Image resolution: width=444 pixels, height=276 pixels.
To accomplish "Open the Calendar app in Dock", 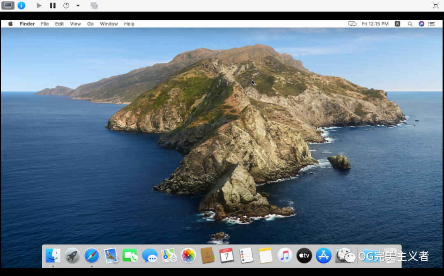I will (x=227, y=255).
